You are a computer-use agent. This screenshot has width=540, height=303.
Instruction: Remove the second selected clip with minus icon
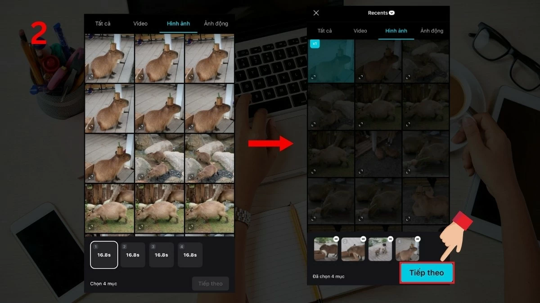click(363, 239)
